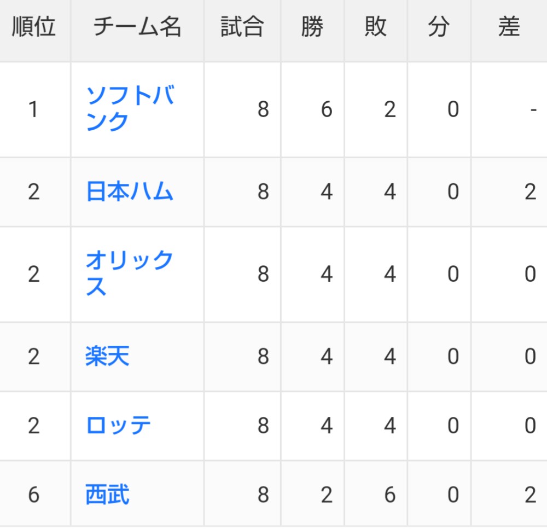
Task: Click the 敗 losses column header
Action: (376, 27)
